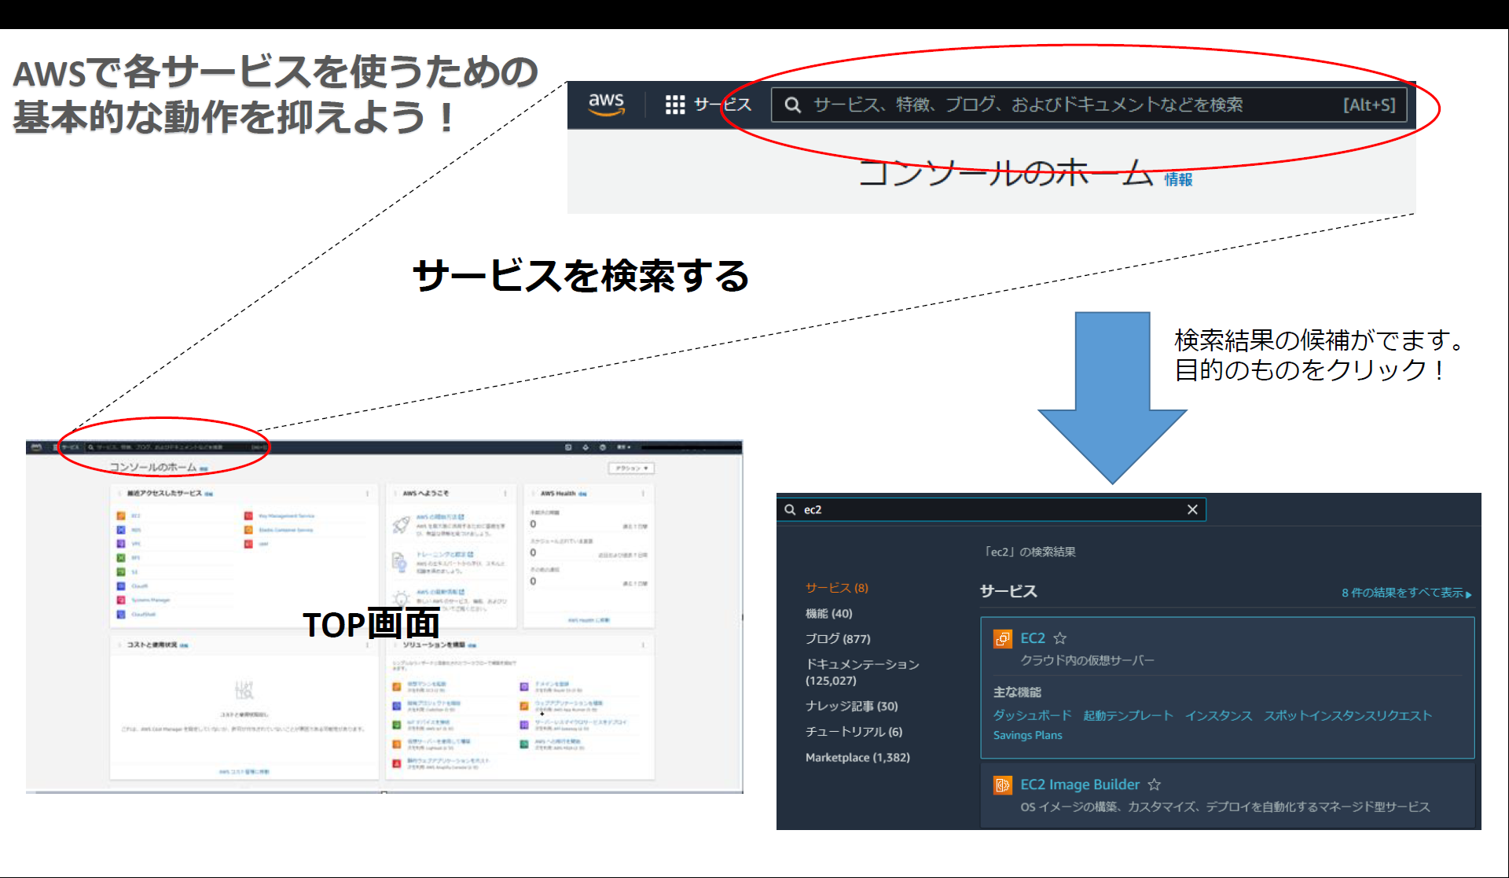This screenshot has width=1509, height=878.
Task: Click the orange EC2 service icon in results
Action: click(x=1002, y=638)
